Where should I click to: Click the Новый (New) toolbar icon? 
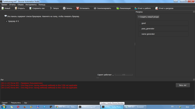click(x=3, y=8)
